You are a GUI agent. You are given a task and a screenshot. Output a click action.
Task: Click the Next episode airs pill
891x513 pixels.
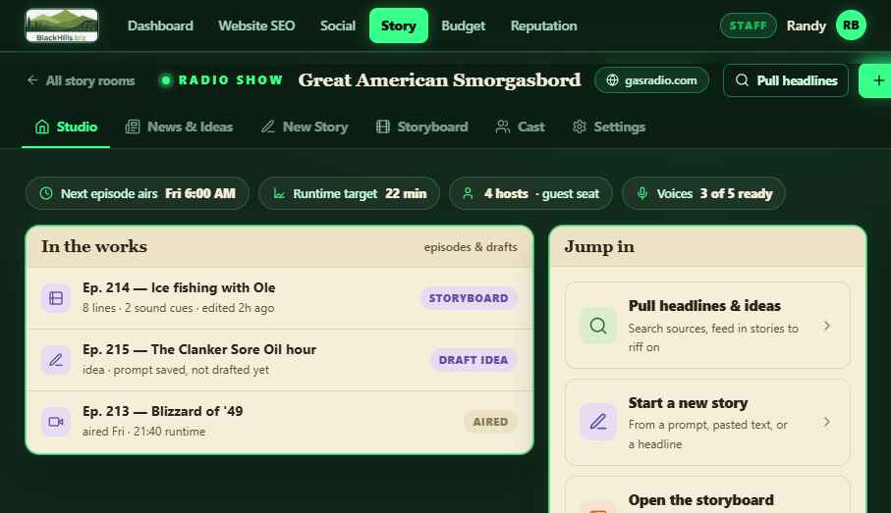[x=138, y=193]
